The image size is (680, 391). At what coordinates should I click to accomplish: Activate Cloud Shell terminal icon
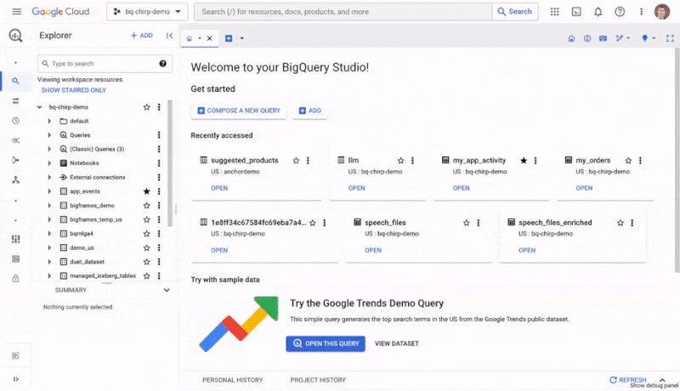[576, 12]
